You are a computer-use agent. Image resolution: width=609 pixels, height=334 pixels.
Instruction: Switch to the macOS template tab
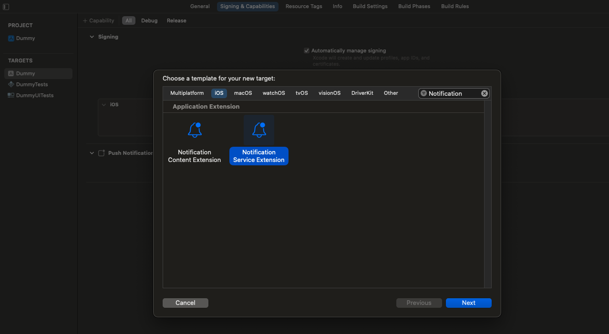click(243, 93)
